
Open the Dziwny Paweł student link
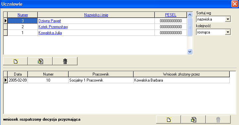click(50, 21)
